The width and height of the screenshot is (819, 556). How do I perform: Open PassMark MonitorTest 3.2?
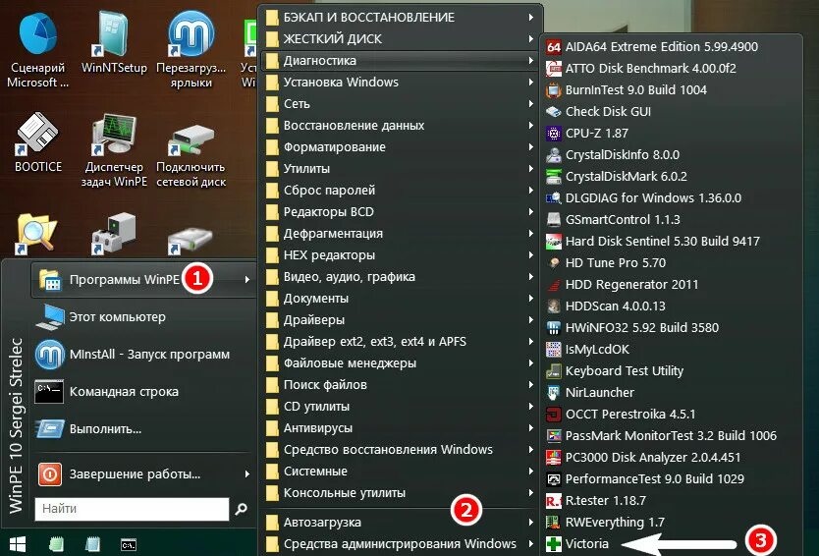tap(672, 436)
